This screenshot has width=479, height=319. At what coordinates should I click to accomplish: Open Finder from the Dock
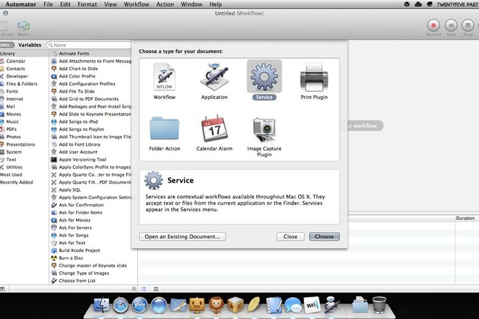point(101,305)
